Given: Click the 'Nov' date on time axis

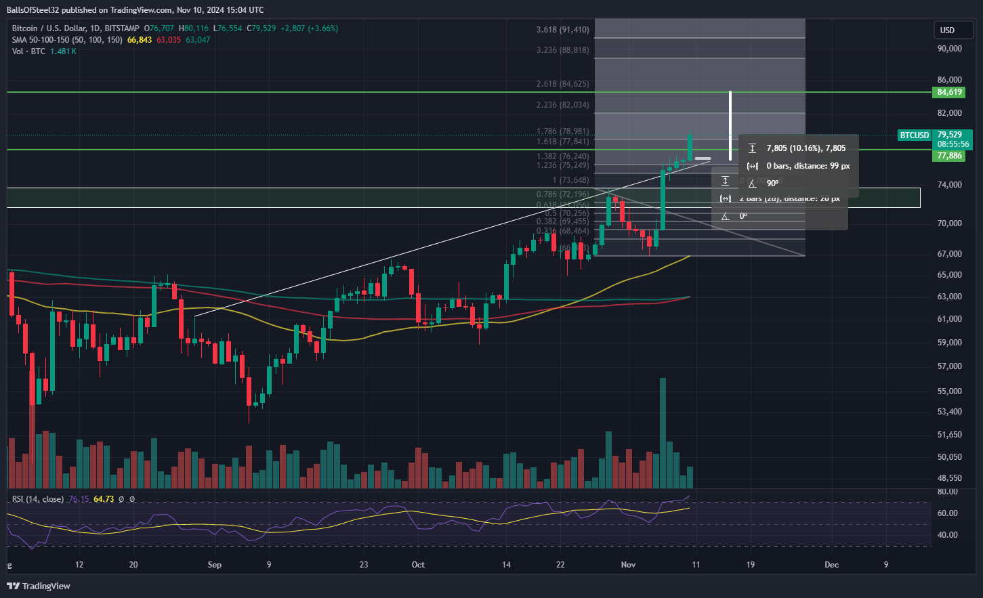Looking at the screenshot, I should (x=628, y=565).
